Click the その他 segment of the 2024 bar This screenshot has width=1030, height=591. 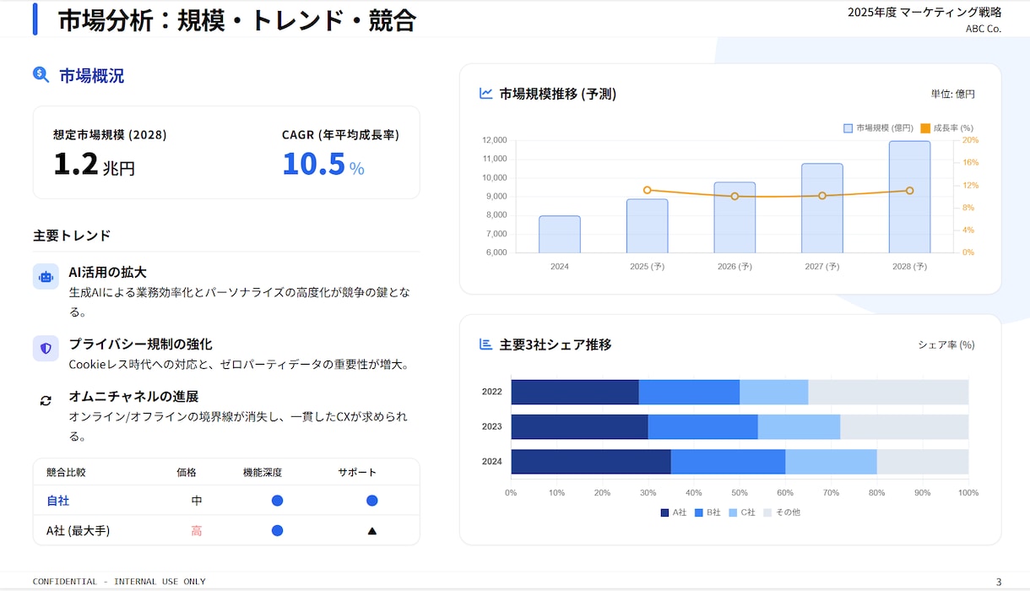click(x=923, y=462)
